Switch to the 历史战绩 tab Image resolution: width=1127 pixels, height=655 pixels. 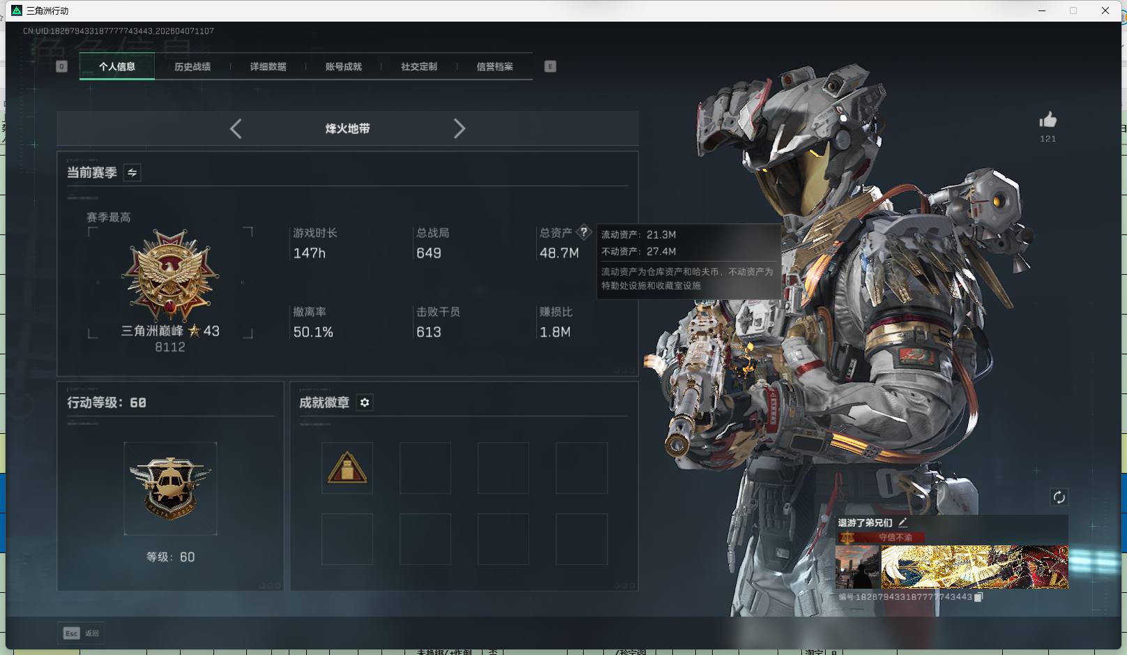[192, 66]
